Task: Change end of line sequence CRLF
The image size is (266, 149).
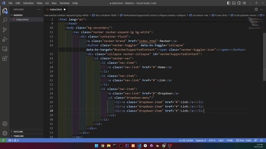Action: tap(221, 140)
